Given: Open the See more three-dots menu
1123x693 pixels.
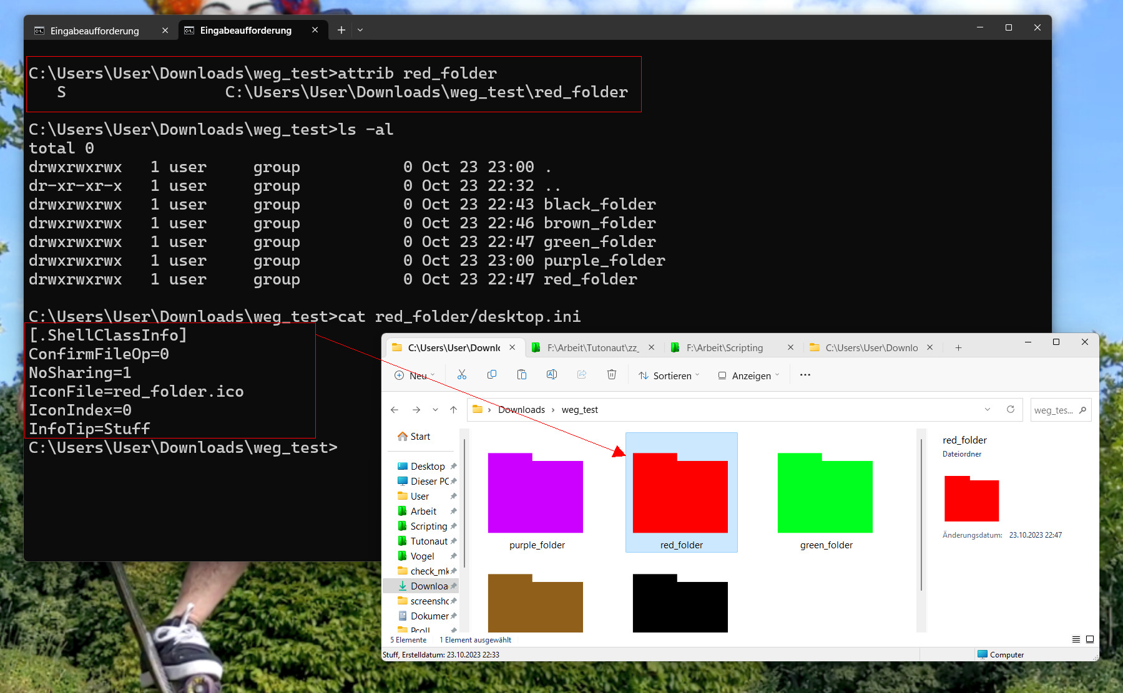Looking at the screenshot, I should tap(805, 375).
